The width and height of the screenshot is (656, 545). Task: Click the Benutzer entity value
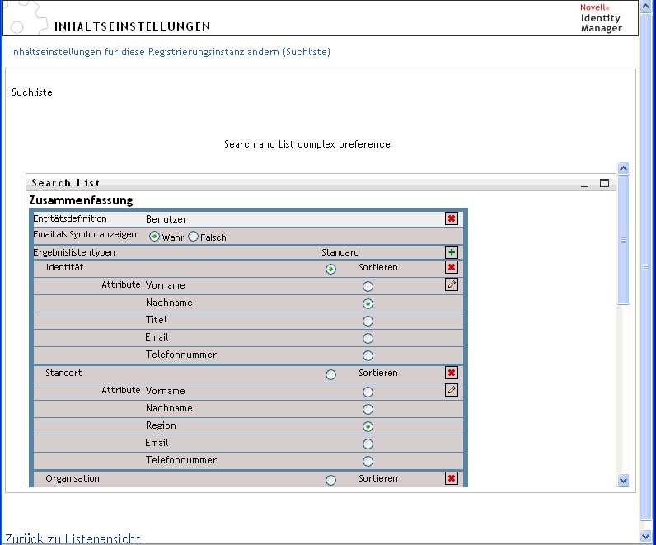tap(166, 219)
